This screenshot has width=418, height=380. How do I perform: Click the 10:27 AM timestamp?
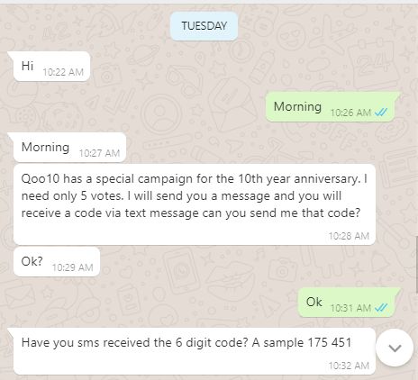click(99, 153)
